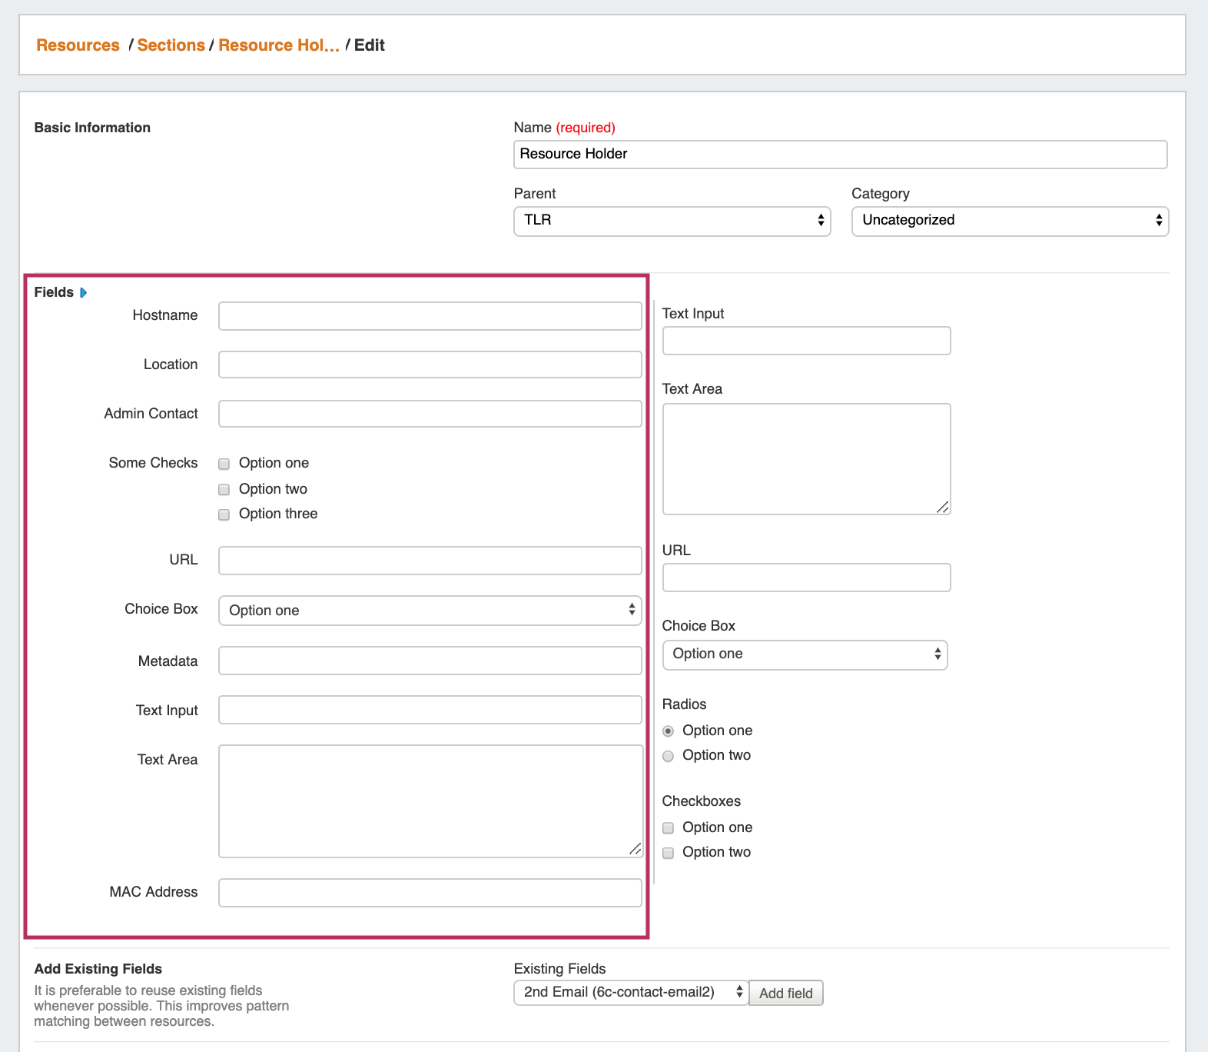Click the Hostname input field
The image size is (1208, 1052).
pos(430,316)
